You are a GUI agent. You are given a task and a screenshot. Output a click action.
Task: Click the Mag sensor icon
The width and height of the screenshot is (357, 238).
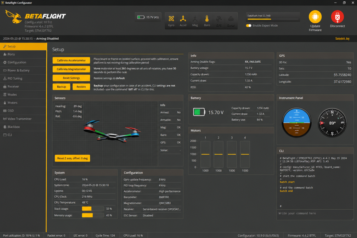(195, 18)
